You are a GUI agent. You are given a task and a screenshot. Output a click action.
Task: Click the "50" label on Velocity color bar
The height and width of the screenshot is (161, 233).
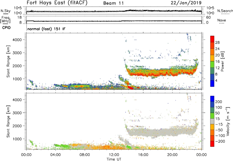[217, 113]
